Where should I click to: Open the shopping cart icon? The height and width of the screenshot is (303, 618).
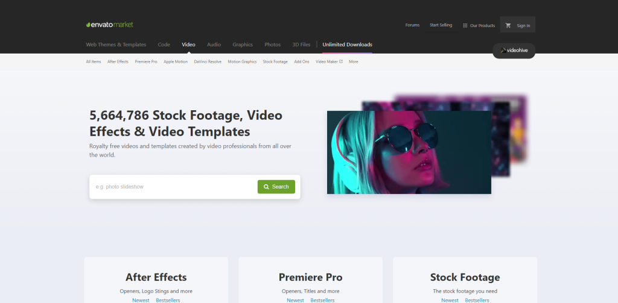[x=508, y=25]
